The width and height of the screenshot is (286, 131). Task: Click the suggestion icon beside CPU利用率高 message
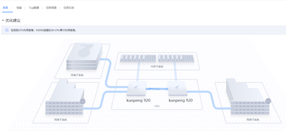[7, 30]
